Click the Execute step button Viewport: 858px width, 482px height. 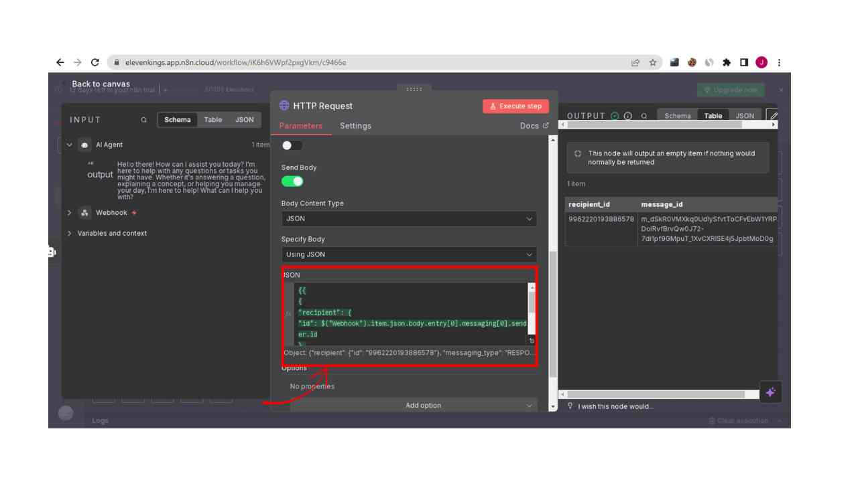[515, 106]
